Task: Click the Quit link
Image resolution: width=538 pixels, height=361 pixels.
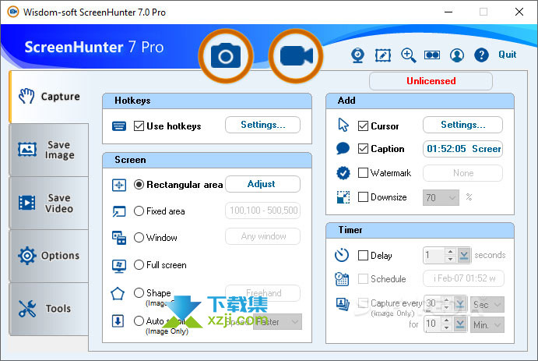Action: [507, 55]
